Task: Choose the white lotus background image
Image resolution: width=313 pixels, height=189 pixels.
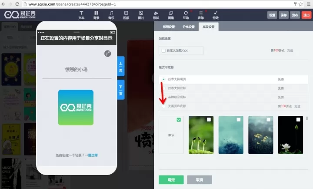Action: point(290,135)
